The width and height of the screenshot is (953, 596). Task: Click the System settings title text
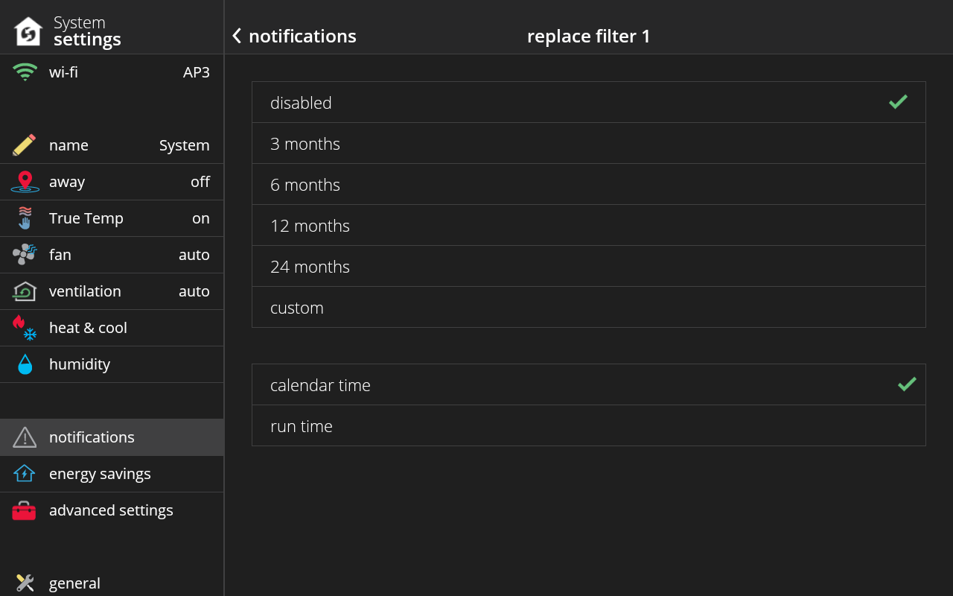pos(87,31)
